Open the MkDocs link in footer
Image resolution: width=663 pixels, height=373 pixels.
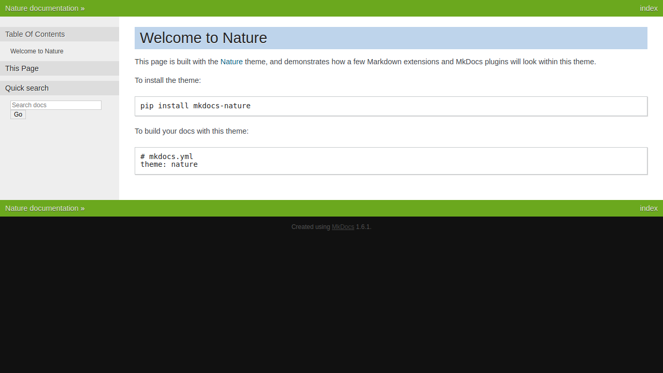pos(343,227)
